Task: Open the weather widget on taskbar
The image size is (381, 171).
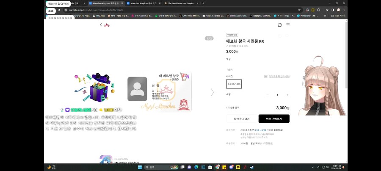Action: [x=52, y=167]
